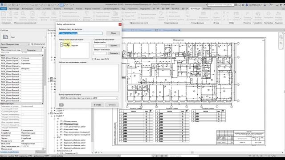Close the 2П - Обмерный план view tab
The image size is (285, 160).
coord(179,30)
